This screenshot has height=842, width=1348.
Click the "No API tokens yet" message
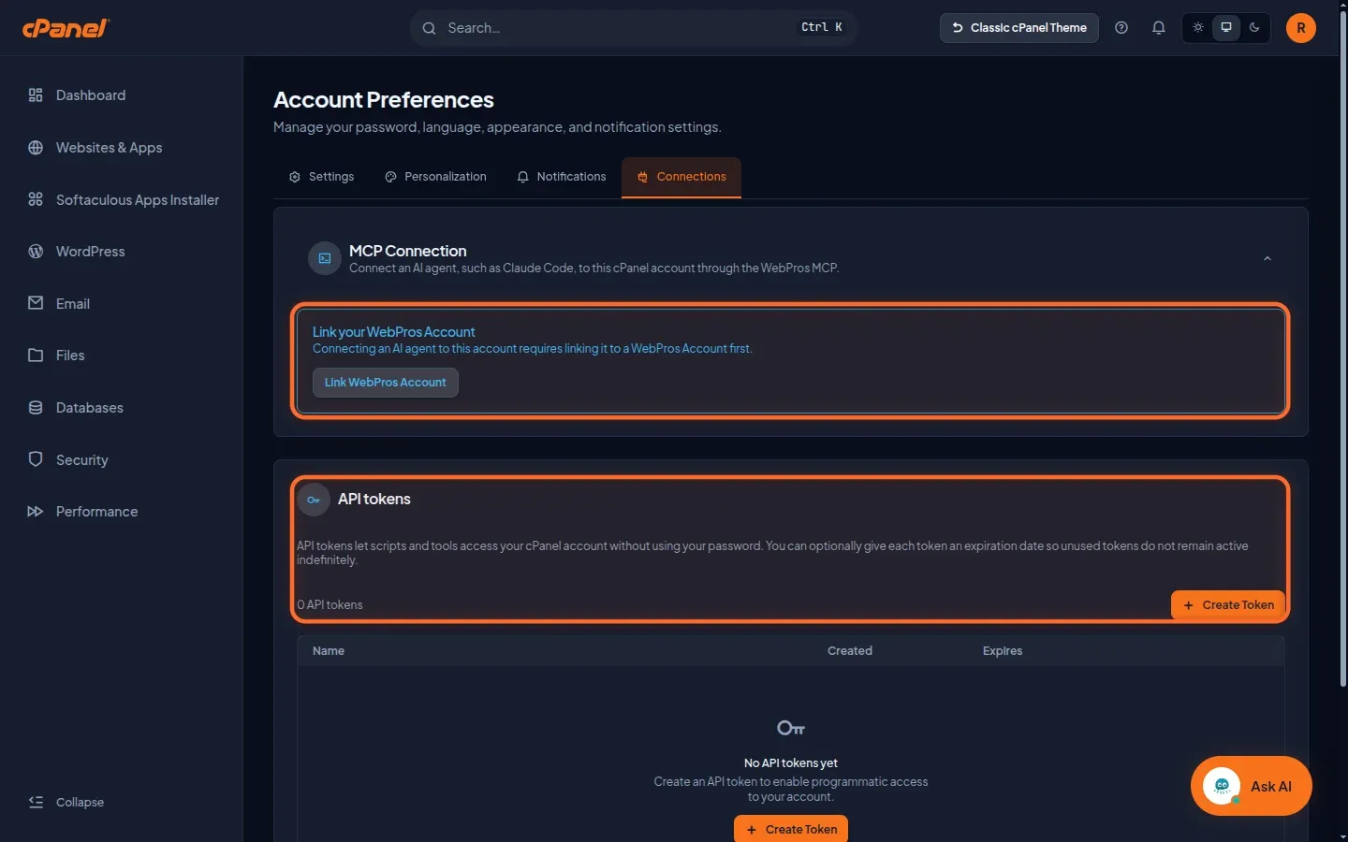point(791,763)
